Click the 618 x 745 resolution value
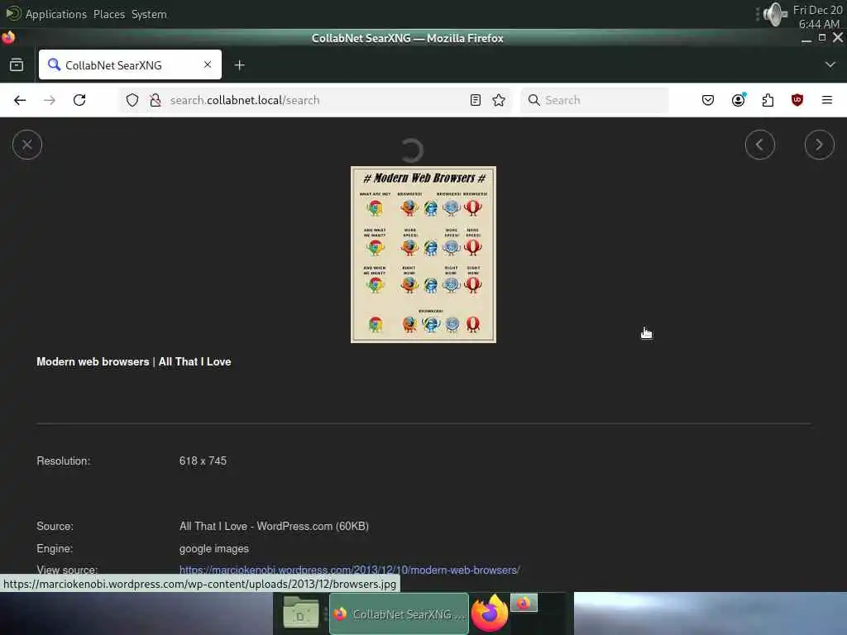 (203, 461)
